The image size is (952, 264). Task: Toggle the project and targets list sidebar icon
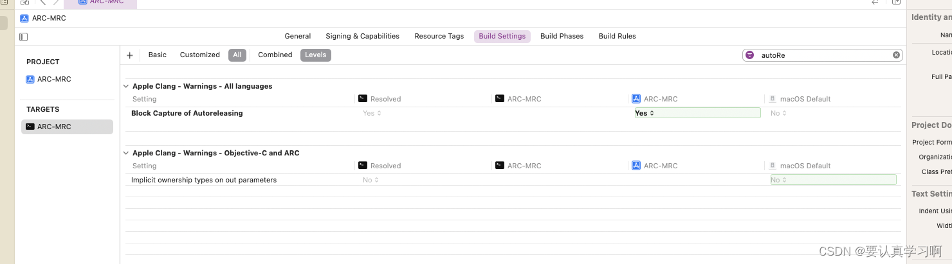pos(24,37)
